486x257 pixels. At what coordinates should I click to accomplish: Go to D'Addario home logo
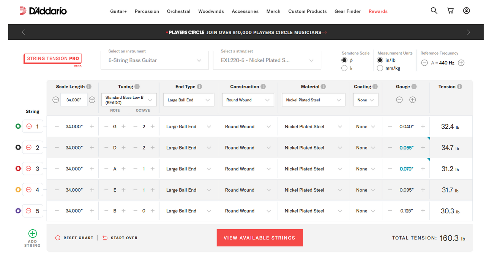pyautogui.click(x=43, y=11)
